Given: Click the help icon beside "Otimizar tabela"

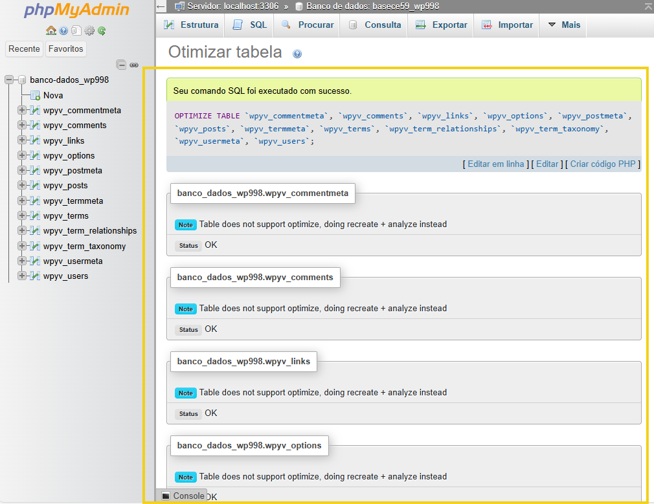Looking at the screenshot, I should coord(297,54).
